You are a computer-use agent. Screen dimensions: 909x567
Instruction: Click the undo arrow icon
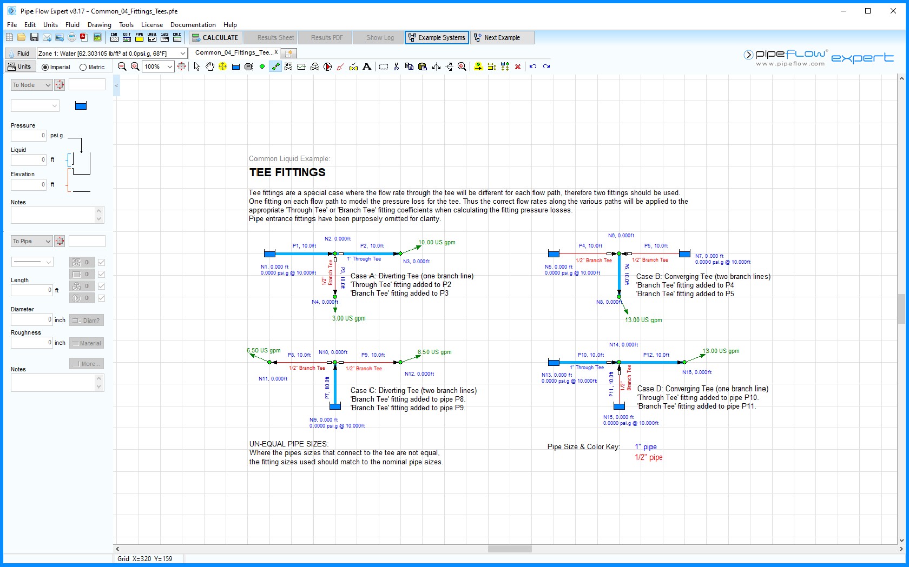[533, 66]
